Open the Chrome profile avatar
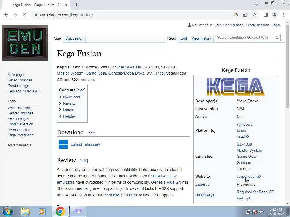Viewport: 290px width, 217px height. (x=275, y=15)
